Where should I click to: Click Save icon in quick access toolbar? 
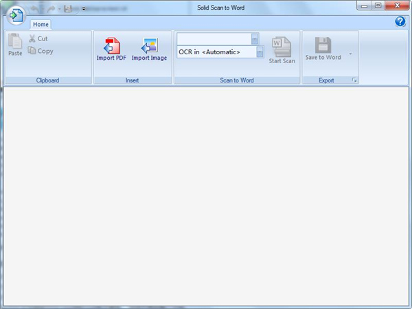68,9
